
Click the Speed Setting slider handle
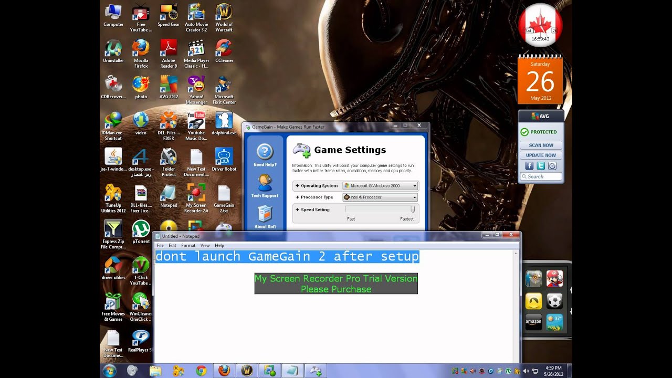[413, 209]
